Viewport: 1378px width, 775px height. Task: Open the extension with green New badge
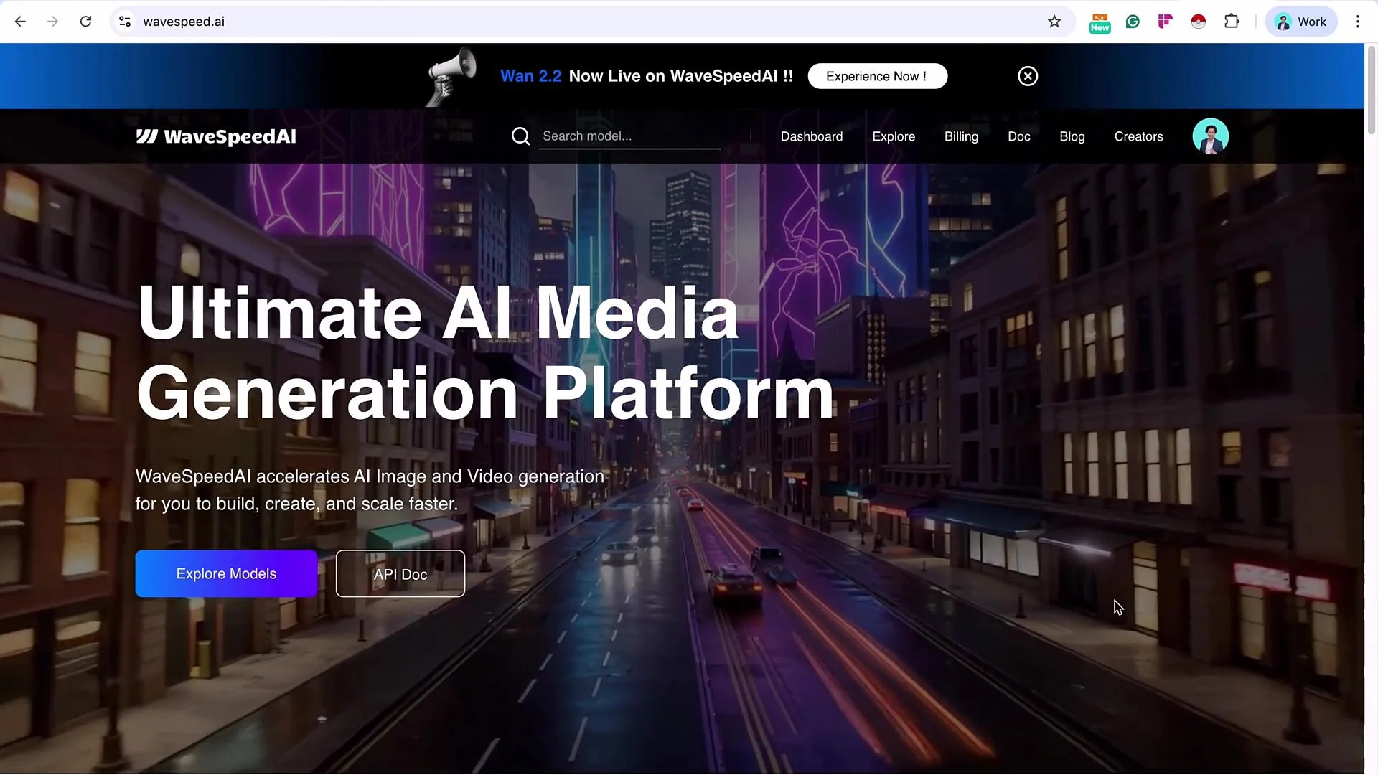click(1100, 22)
